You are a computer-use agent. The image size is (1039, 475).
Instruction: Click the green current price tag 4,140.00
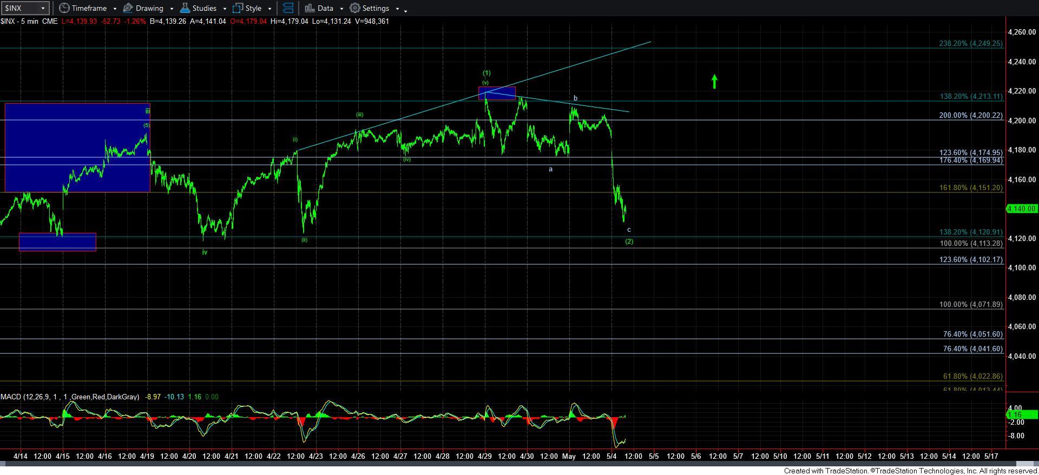pos(1021,209)
